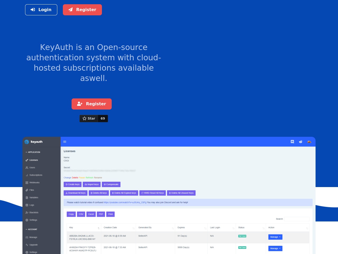Open the Manage dropdown for the 91 Day(s) key
338x254 pixels.
point(275,237)
